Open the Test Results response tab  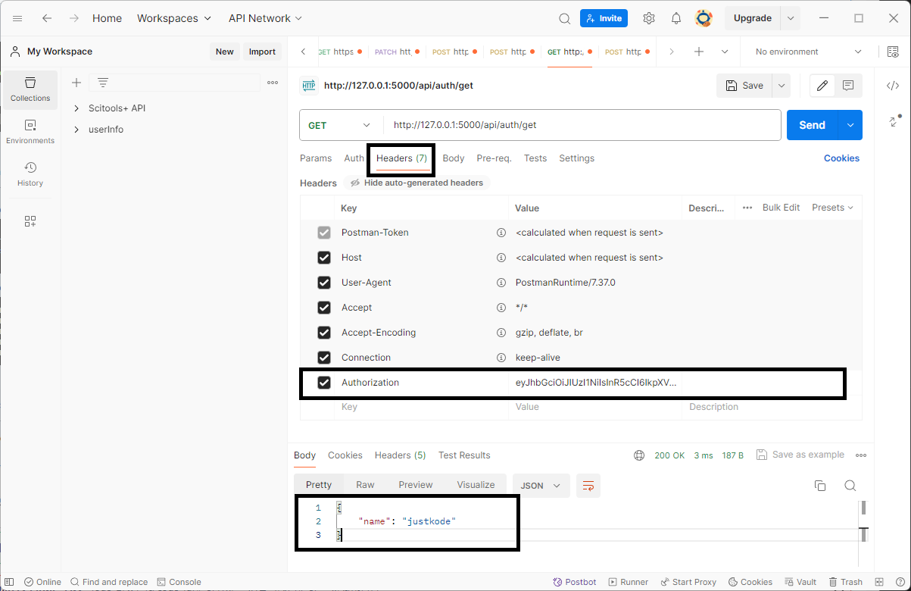tap(464, 455)
